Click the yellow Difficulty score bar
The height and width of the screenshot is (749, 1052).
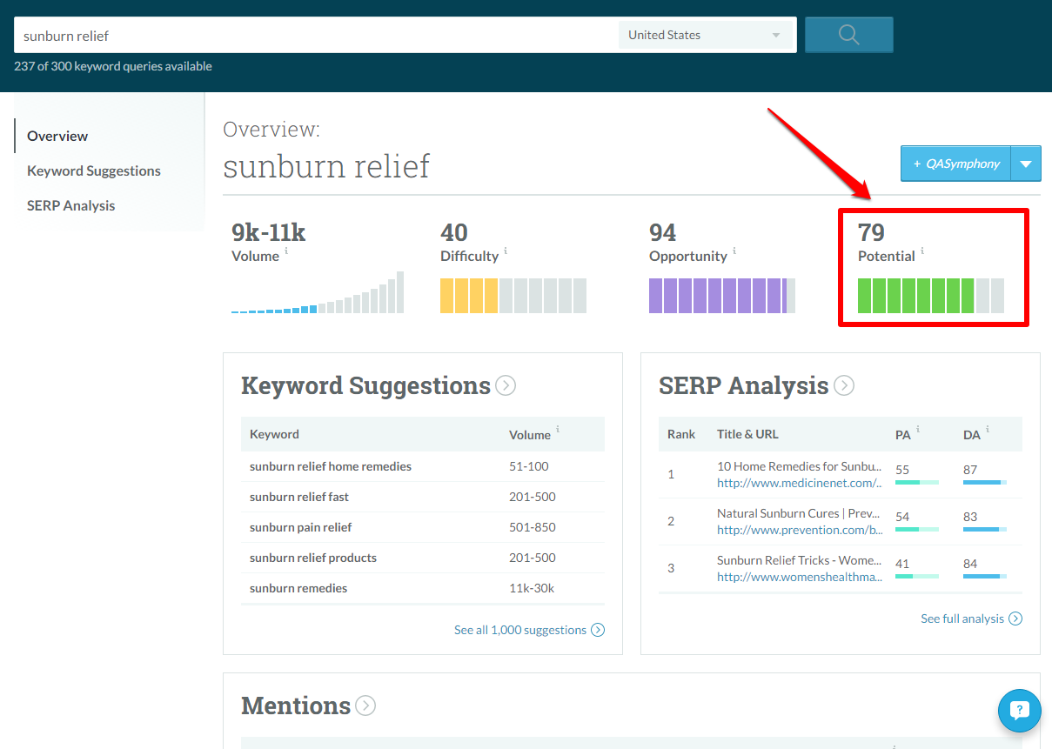[513, 296]
